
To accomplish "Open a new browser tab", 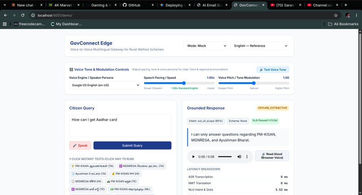I will click(346, 5).
